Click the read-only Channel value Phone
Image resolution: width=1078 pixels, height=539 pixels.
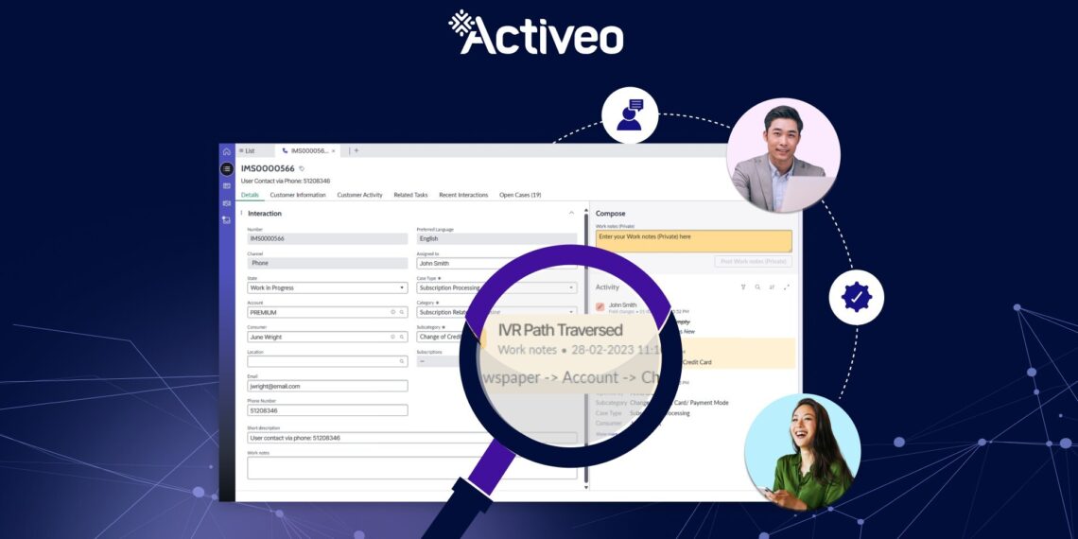pyautogui.click(x=327, y=263)
